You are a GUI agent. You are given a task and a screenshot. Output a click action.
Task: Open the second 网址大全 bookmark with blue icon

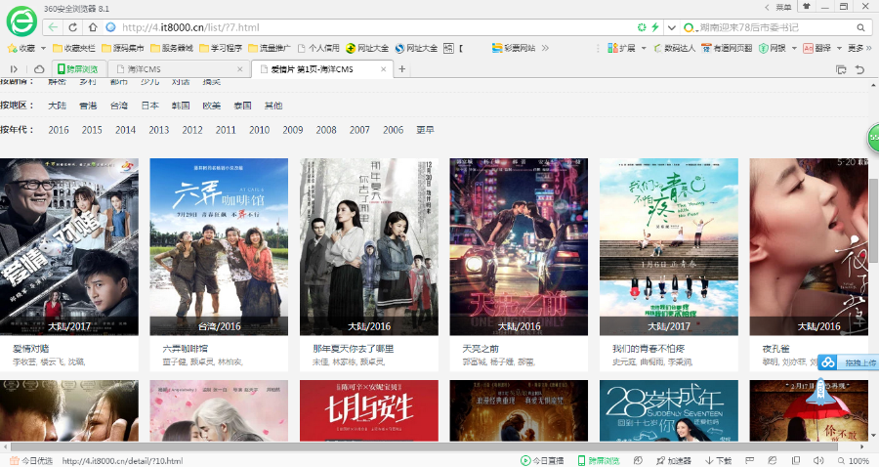(416, 48)
